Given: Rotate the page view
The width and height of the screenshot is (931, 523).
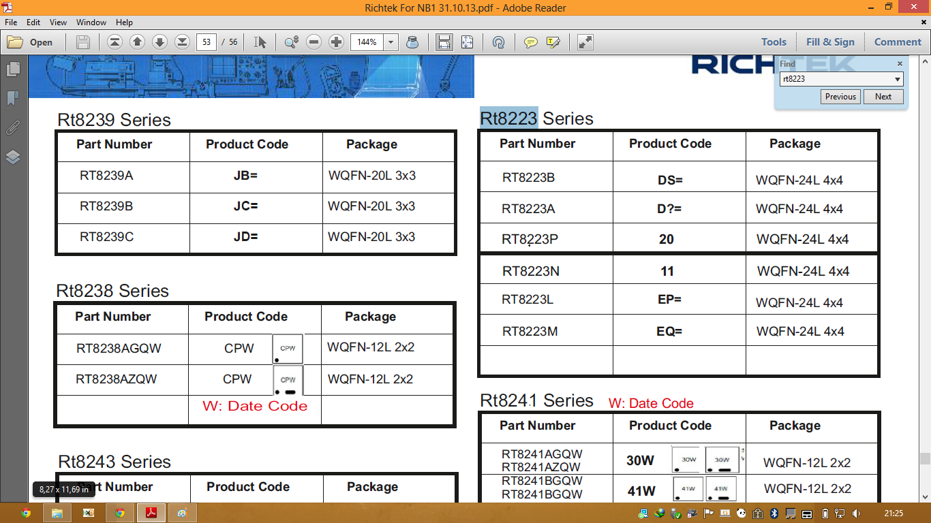Looking at the screenshot, I should coord(499,42).
